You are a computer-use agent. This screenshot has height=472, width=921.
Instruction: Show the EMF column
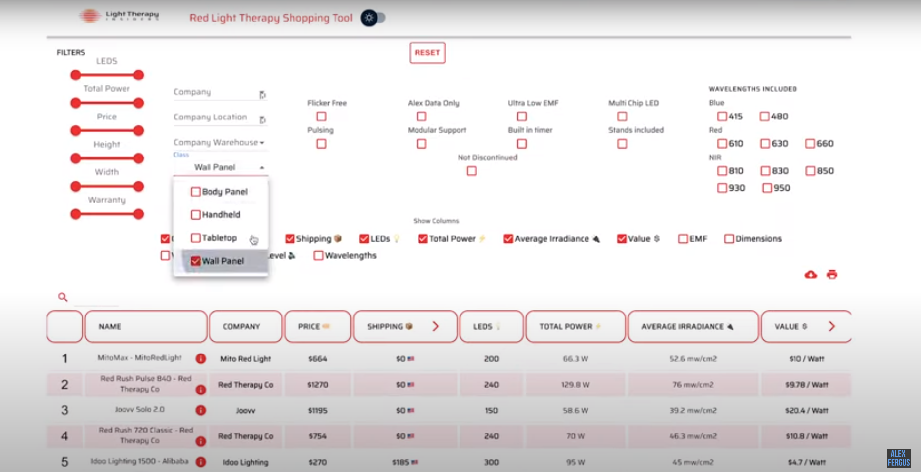coord(683,239)
